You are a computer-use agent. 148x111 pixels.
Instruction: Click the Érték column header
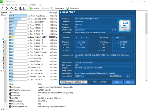click(40, 84)
